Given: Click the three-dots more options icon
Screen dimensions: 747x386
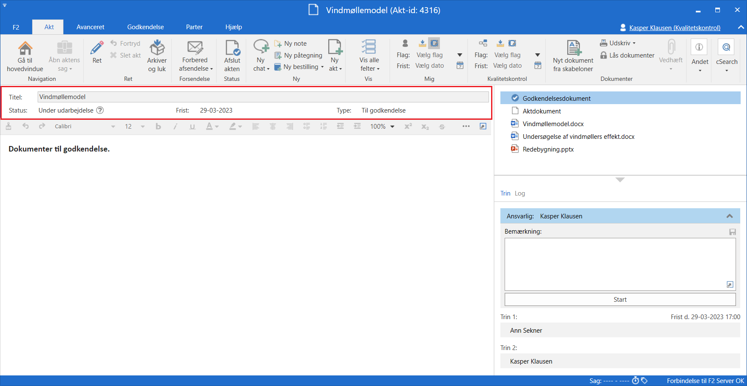Looking at the screenshot, I should 466,126.
